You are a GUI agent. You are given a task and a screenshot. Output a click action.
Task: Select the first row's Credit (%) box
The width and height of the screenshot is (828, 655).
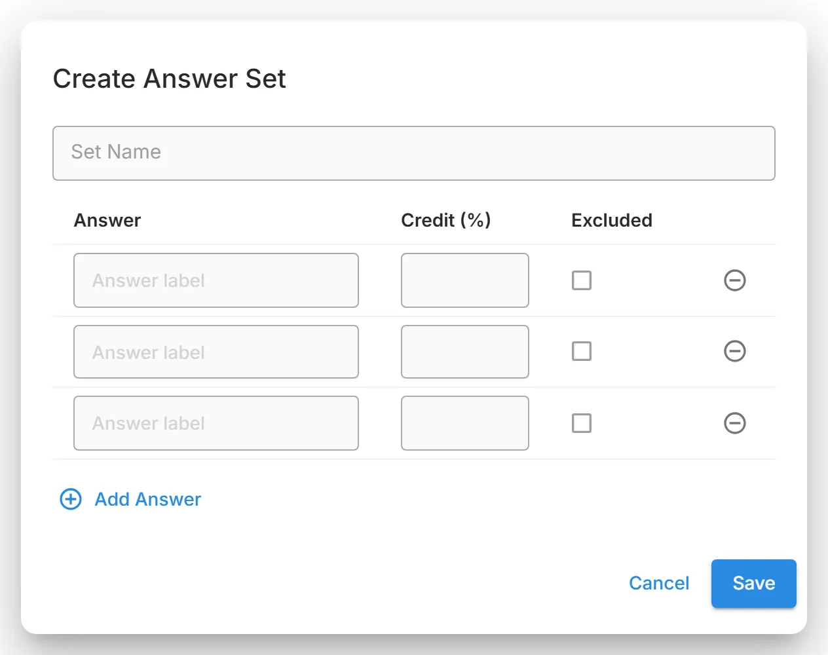point(465,280)
